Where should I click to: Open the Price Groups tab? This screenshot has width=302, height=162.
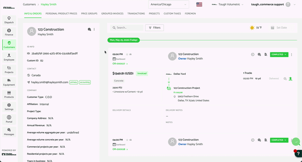point(89,13)
